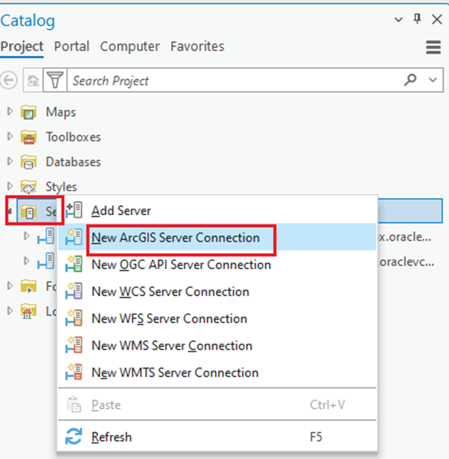Click the server connection icon ending x.oracle
Image resolution: width=449 pixels, height=459 pixels.
pyautogui.click(x=46, y=236)
